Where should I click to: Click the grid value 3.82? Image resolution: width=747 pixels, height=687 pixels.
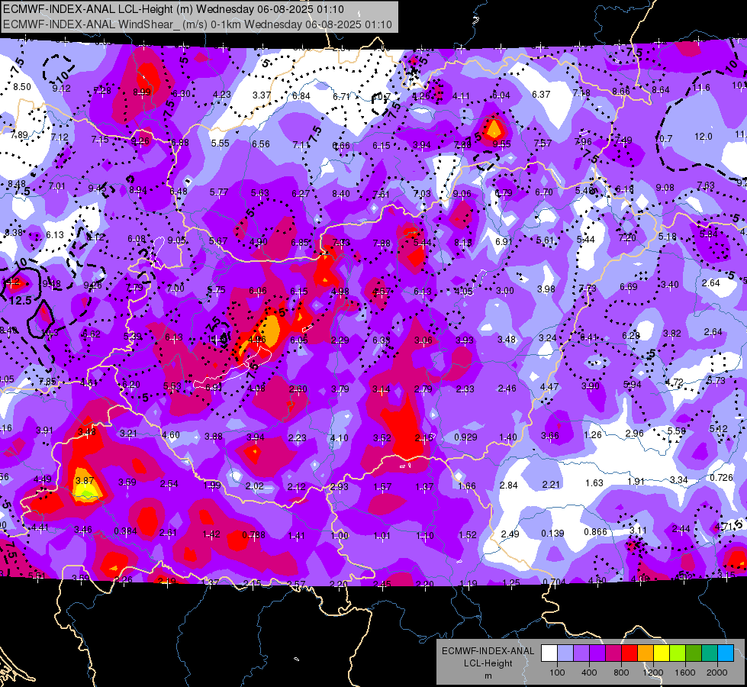click(672, 334)
